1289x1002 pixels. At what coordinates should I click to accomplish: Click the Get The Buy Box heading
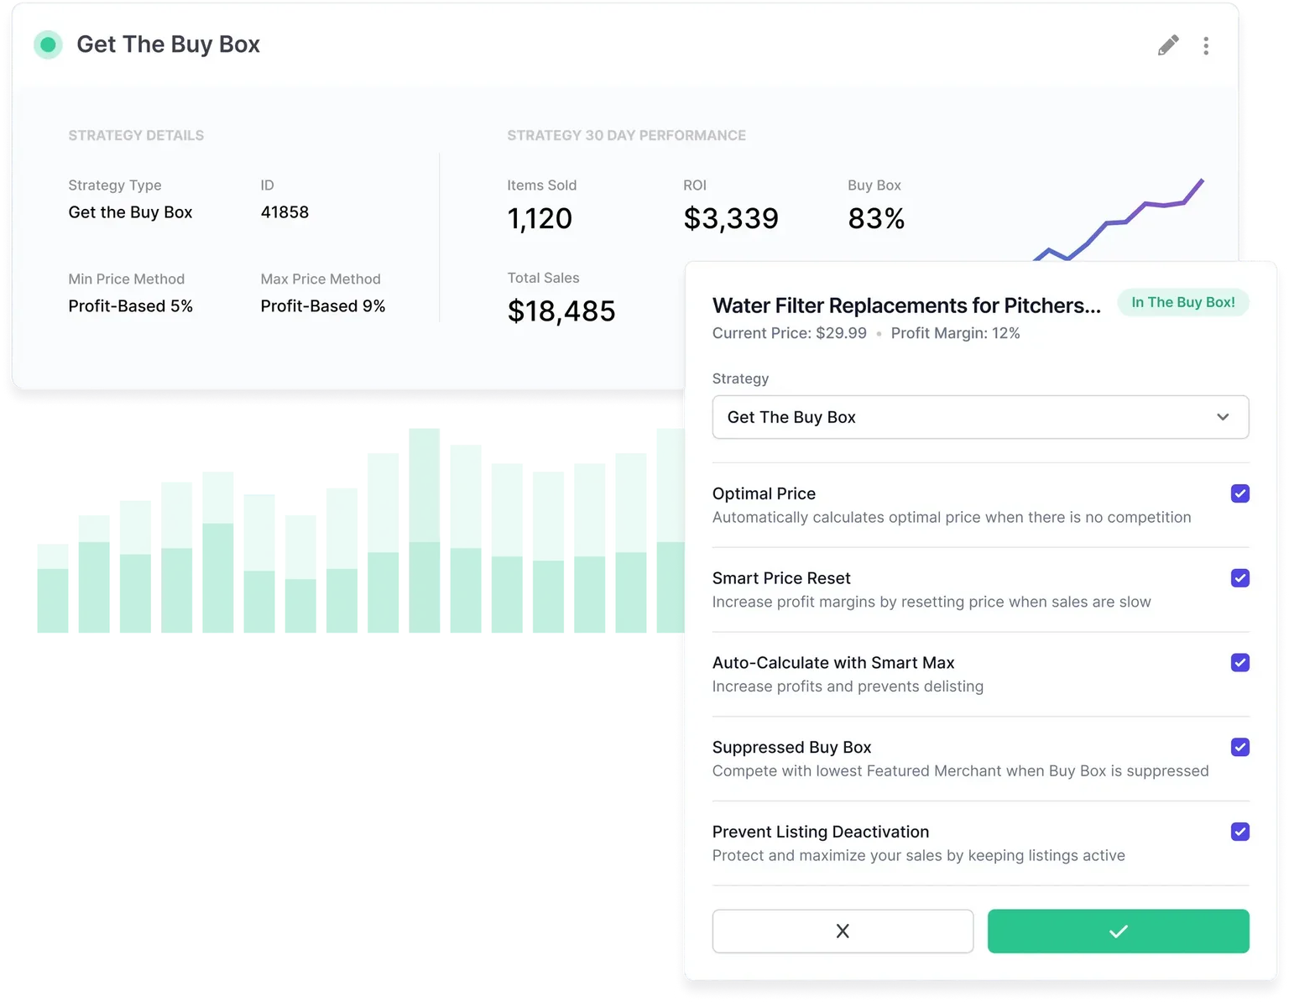point(168,44)
